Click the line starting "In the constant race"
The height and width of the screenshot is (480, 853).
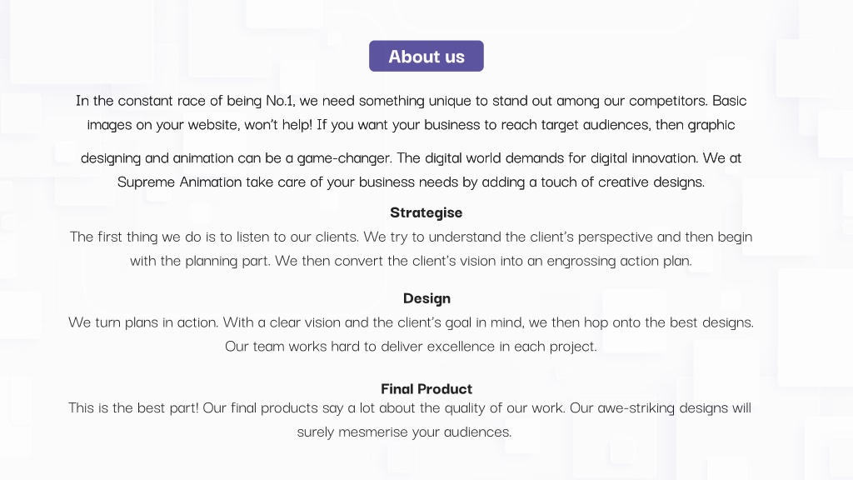[411, 101]
